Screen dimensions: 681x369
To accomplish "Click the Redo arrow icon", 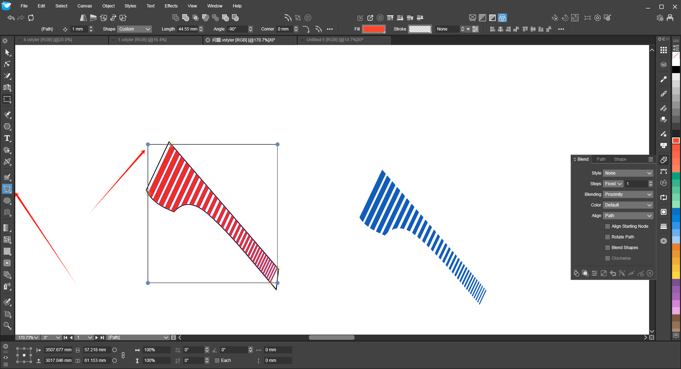I will (21, 18).
